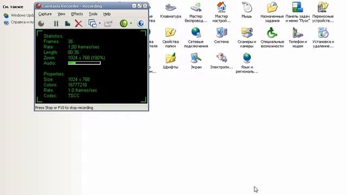Open the Экран display icon
The height and width of the screenshot is (195, 347).
point(196,61)
